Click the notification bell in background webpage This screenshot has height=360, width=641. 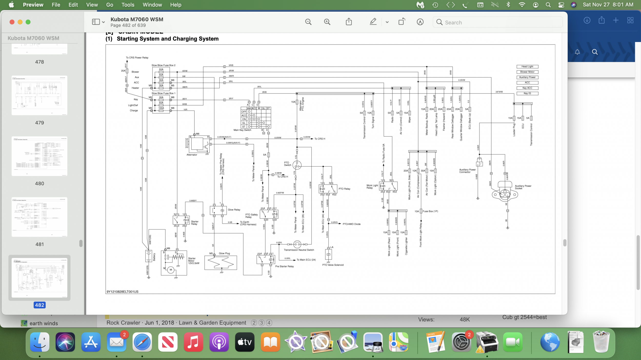(x=577, y=52)
